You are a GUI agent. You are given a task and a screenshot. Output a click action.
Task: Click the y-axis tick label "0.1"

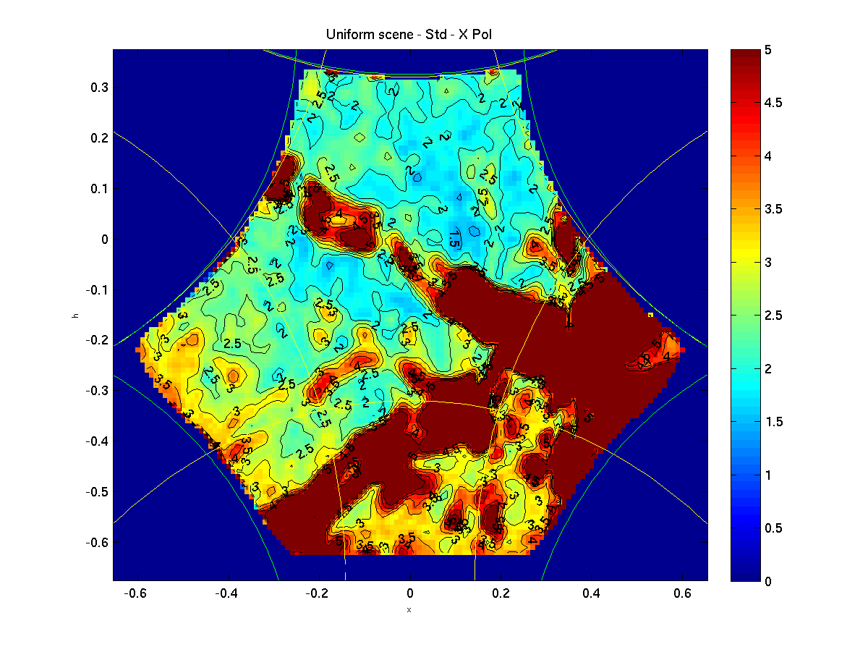[x=99, y=189]
